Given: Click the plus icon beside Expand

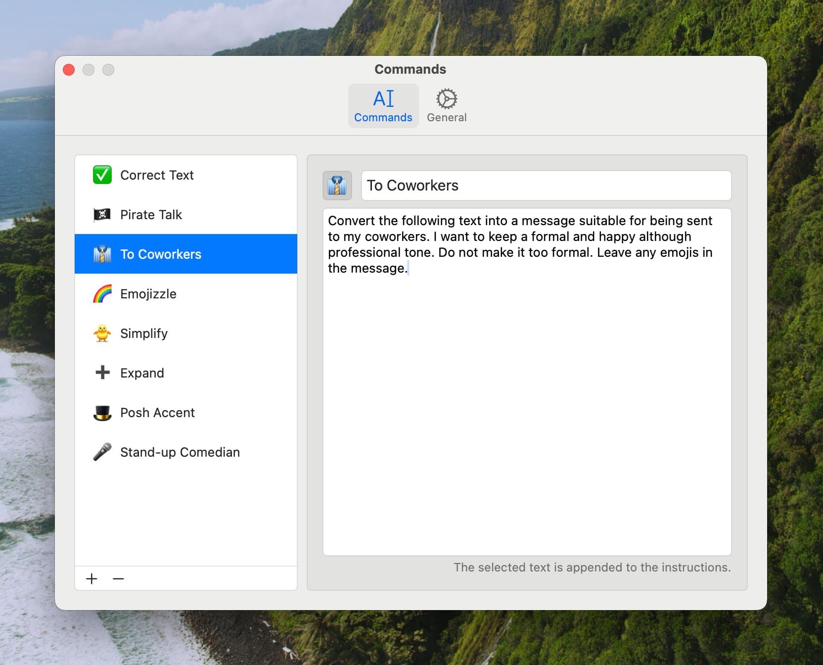Looking at the screenshot, I should pos(102,373).
